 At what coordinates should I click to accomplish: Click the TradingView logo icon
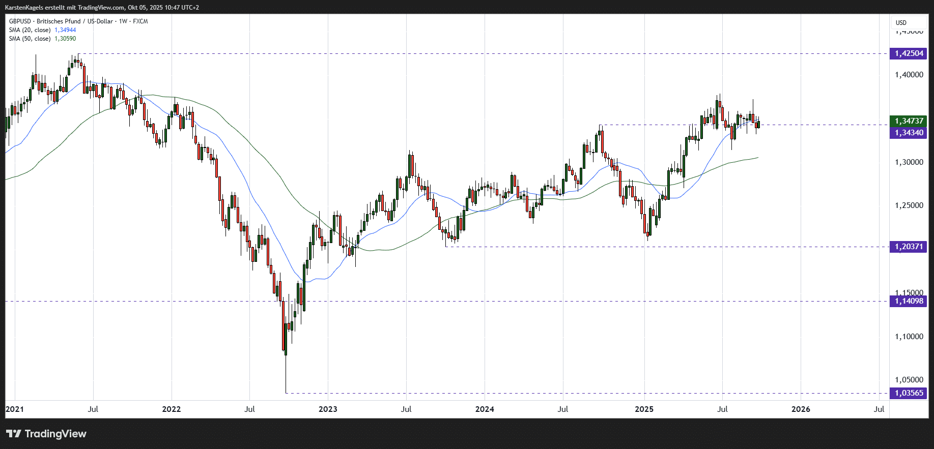14,434
